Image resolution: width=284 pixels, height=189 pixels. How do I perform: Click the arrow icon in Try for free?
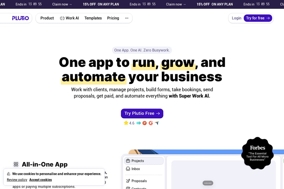(268, 18)
